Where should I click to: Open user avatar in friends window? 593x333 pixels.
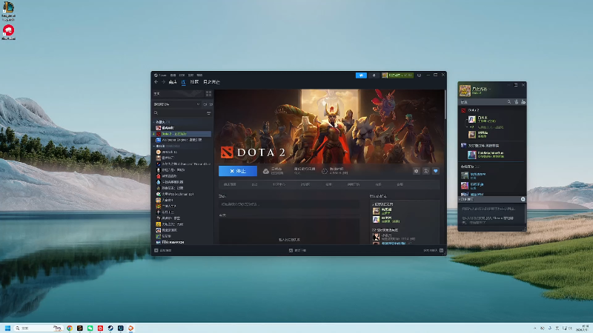(465, 90)
